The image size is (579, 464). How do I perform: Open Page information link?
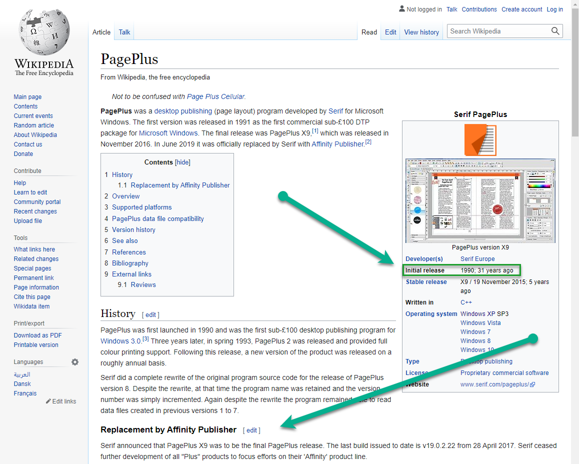click(x=36, y=287)
